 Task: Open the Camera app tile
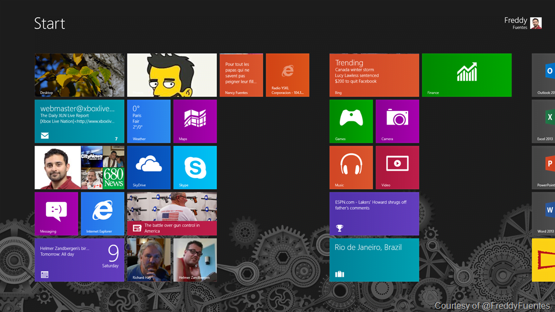397,121
